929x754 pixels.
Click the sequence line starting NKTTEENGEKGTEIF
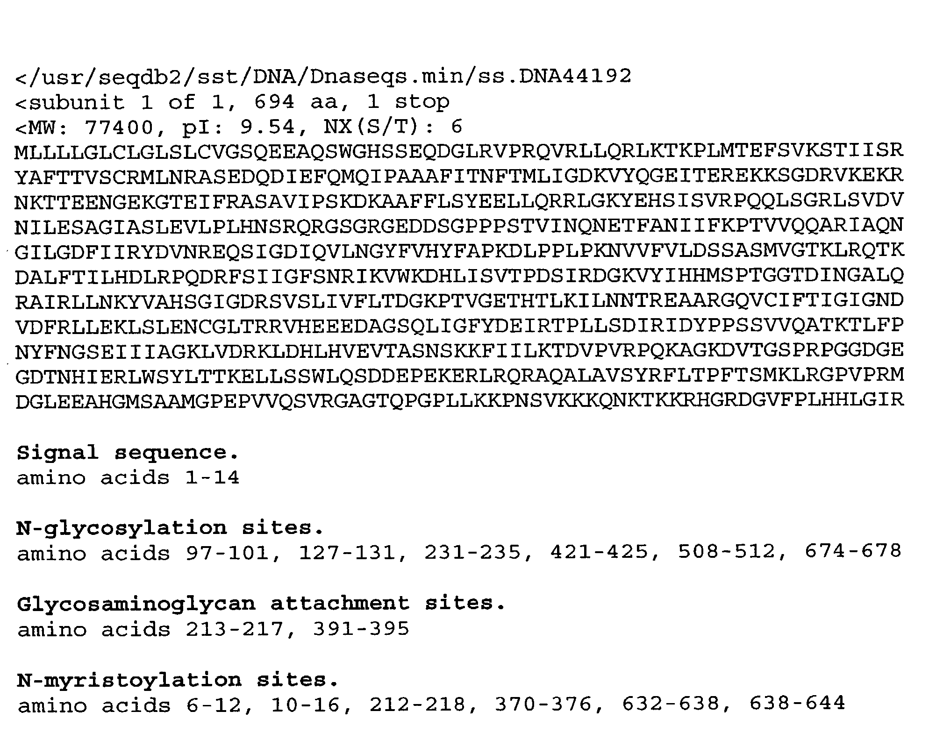tap(459, 201)
